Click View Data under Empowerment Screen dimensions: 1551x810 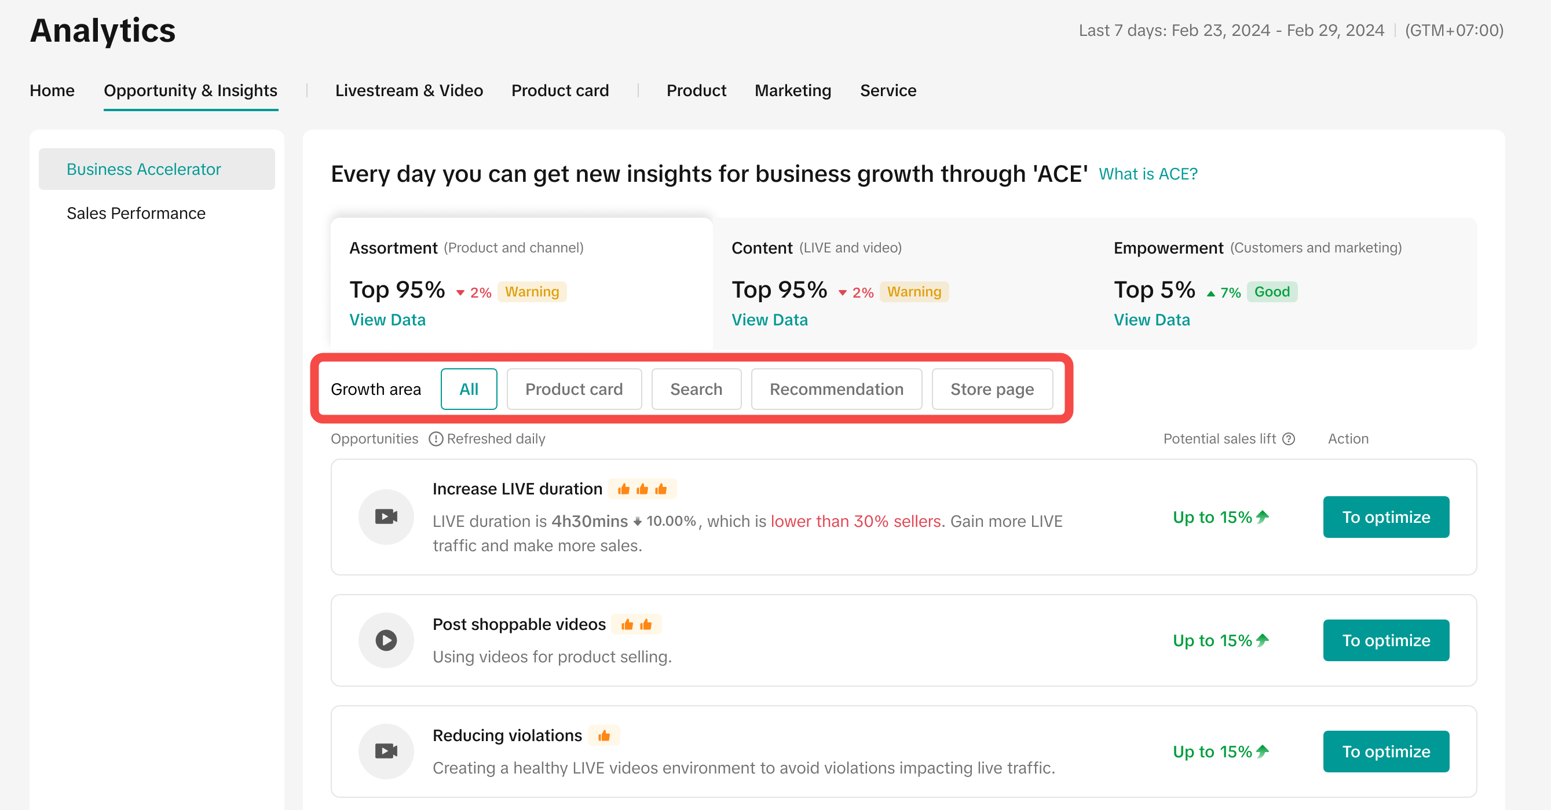coord(1151,320)
